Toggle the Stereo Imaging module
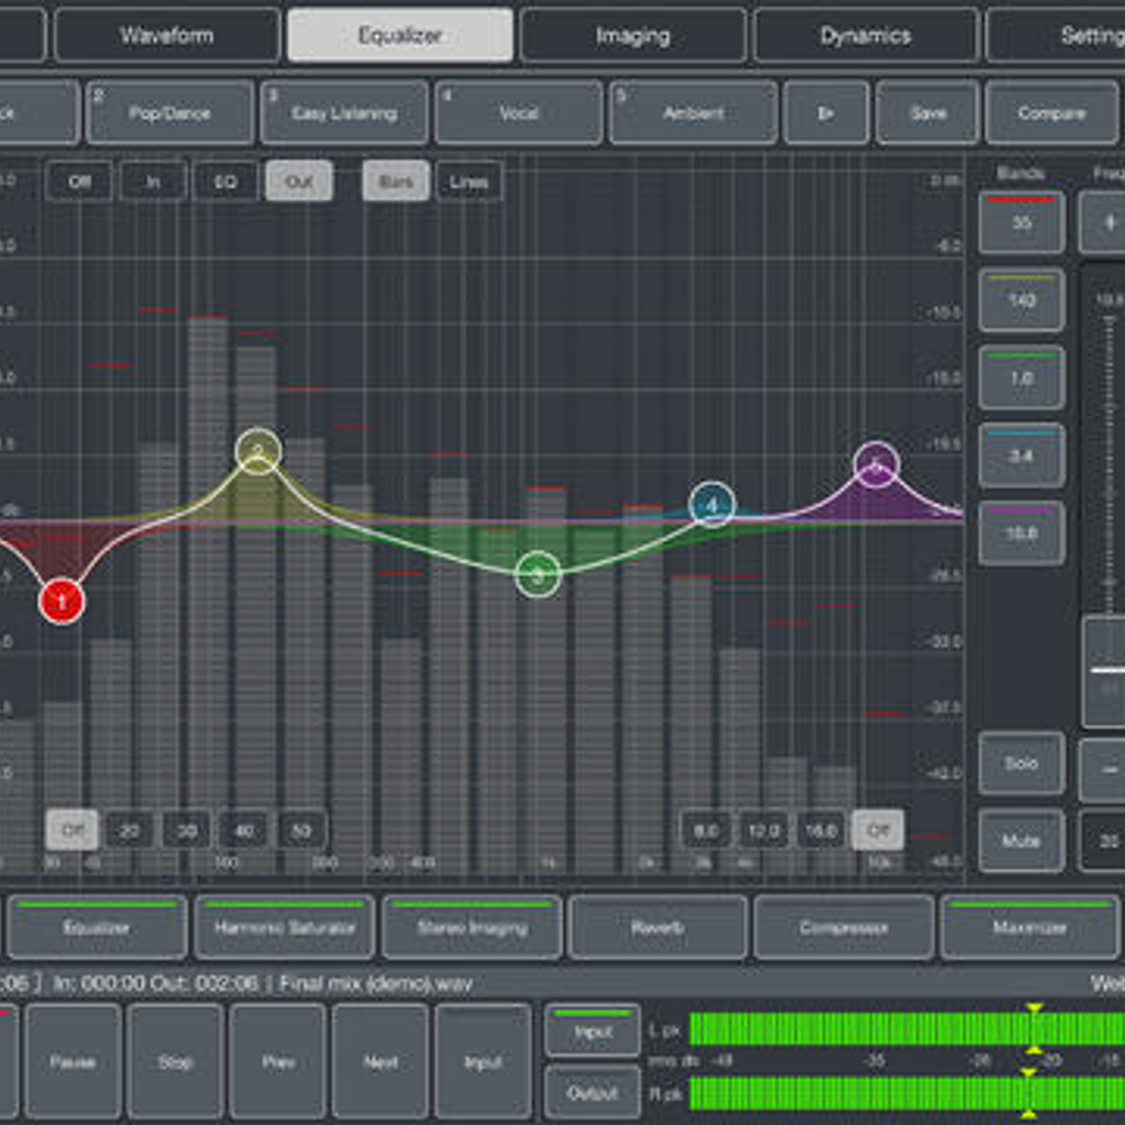This screenshot has width=1125, height=1125. pyautogui.click(x=472, y=927)
